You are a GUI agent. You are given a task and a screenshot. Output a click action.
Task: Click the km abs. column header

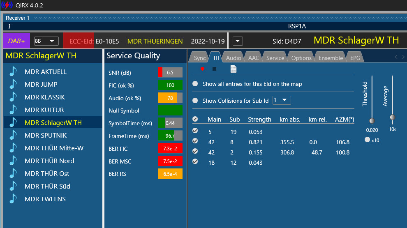290,119
